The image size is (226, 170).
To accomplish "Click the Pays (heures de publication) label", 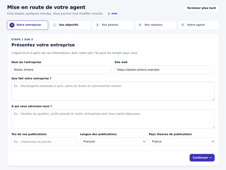I will tap(170, 134).
